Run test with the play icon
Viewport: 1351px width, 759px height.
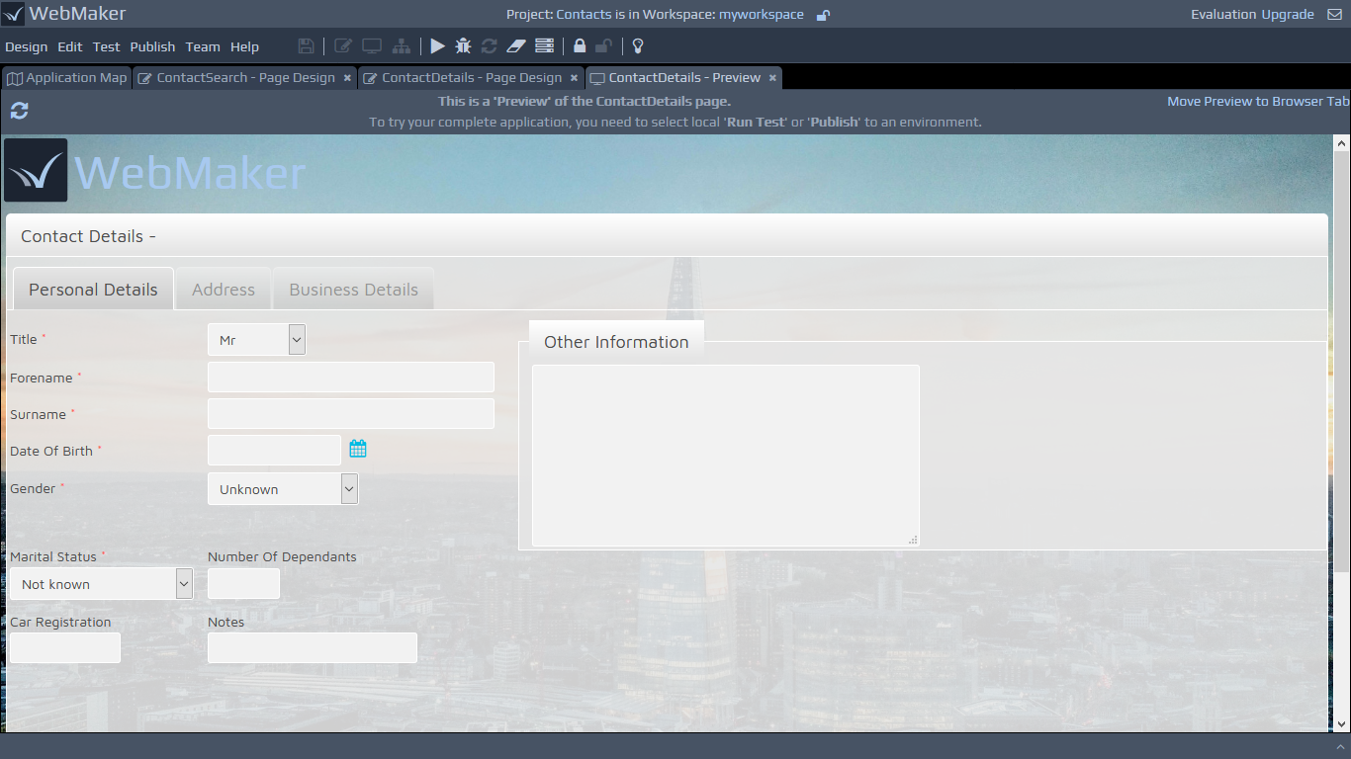(x=437, y=45)
